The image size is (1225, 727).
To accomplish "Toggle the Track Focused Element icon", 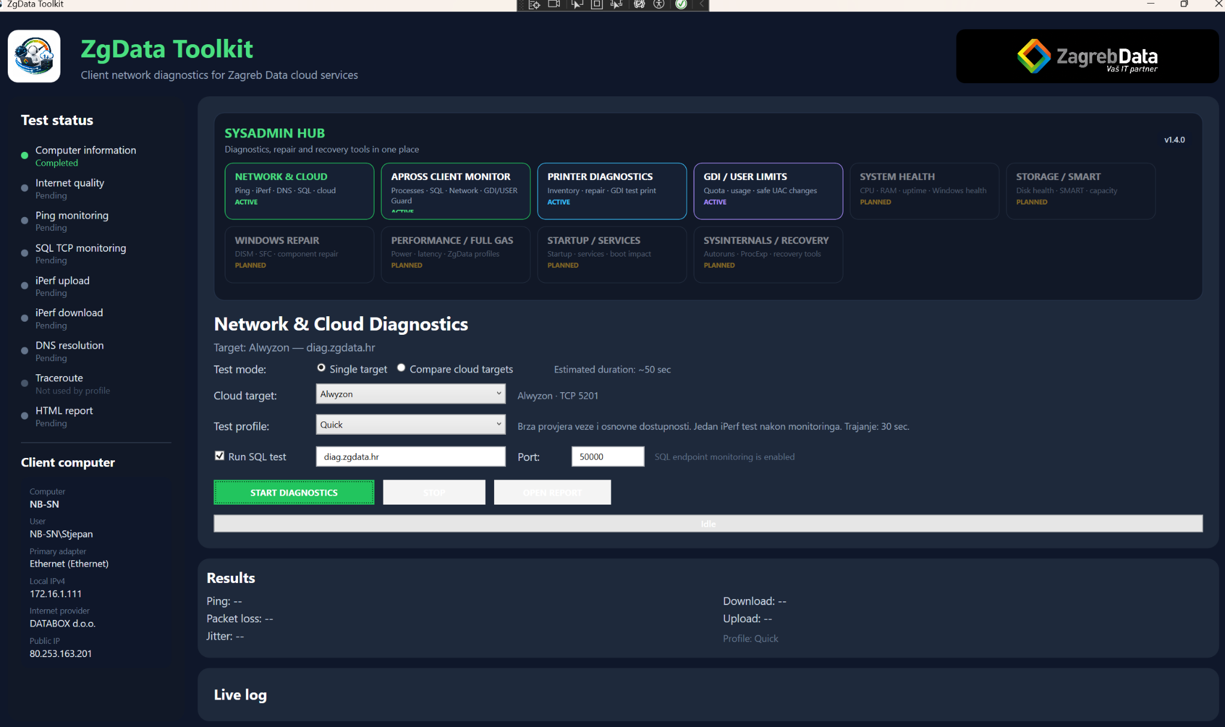I will [617, 5].
